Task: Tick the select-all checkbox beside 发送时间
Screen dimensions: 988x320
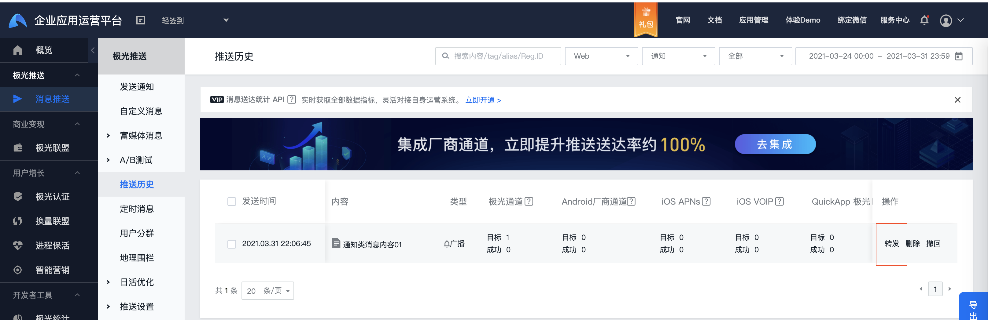Action: tap(232, 202)
